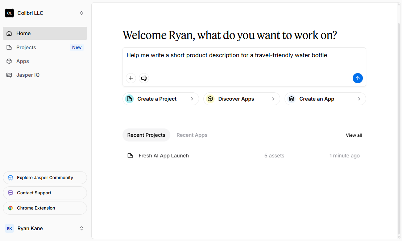
Task: Click the chevron on Create an App
Action: coord(359,99)
